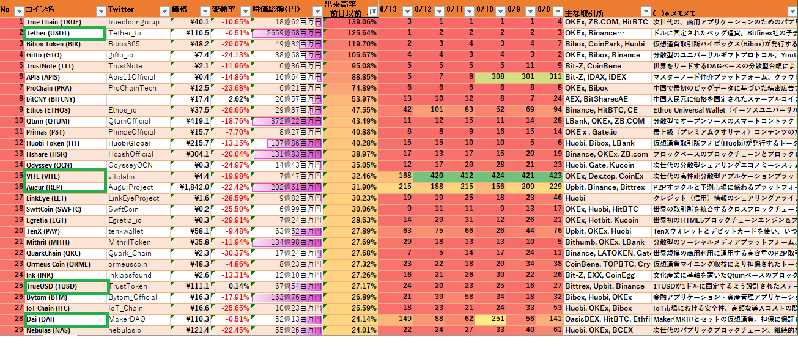Open the 変動率 column filter dropdown
This screenshot has height=348, width=798.
[x=245, y=11]
